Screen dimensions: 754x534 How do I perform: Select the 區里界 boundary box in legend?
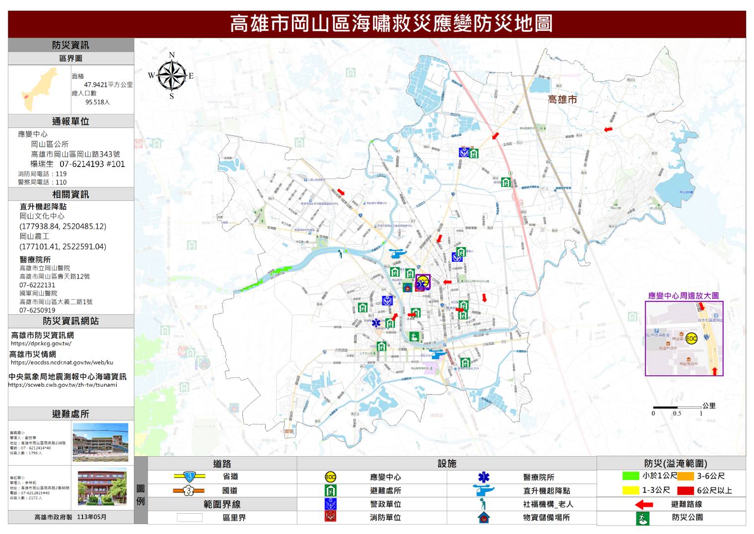point(190,518)
